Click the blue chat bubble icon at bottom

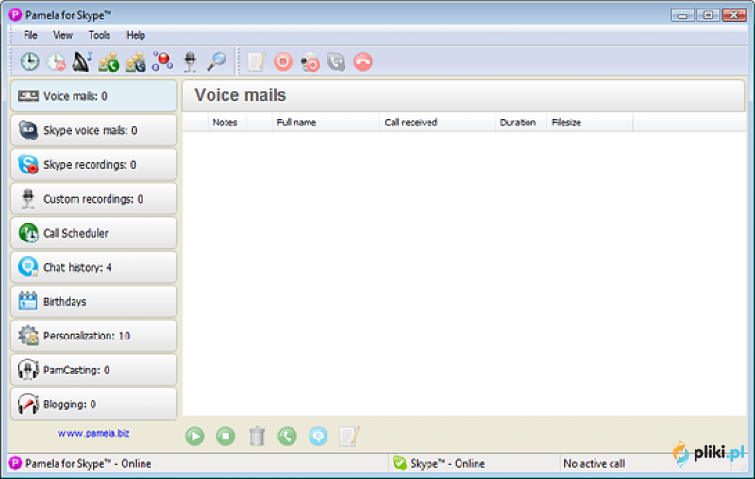[x=318, y=437]
